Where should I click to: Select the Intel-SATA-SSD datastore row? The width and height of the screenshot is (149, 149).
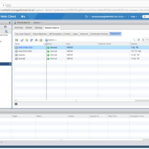pyautogui.click(x=82, y=51)
